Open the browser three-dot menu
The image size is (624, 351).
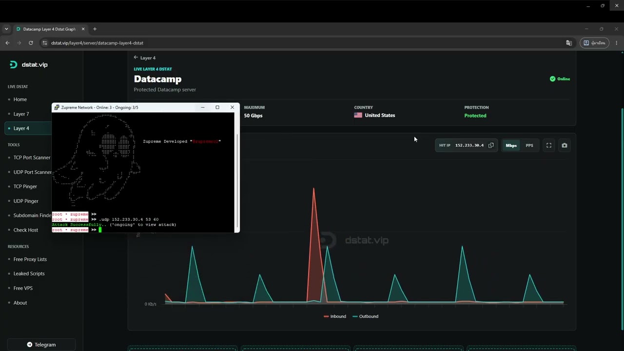pos(617,43)
